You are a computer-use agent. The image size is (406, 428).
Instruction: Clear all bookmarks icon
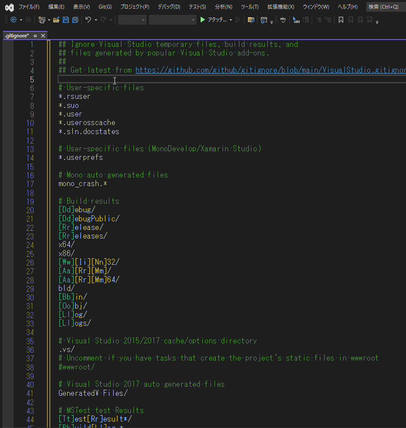pos(370,20)
